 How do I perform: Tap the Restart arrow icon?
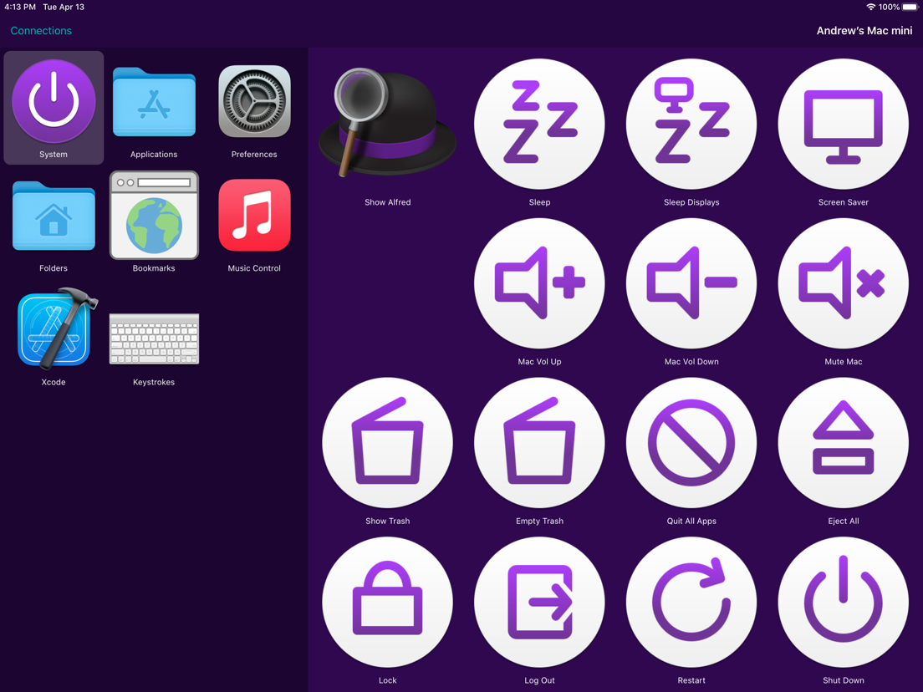(x=691, y=602)
